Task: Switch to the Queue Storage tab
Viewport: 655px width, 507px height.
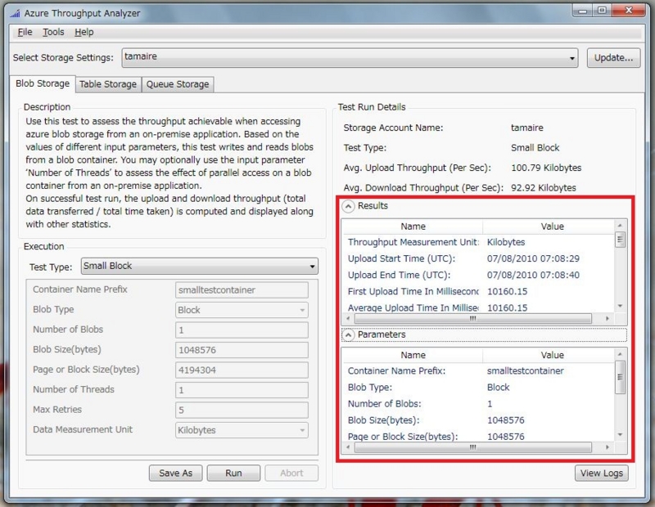Action: coord(178,84)
